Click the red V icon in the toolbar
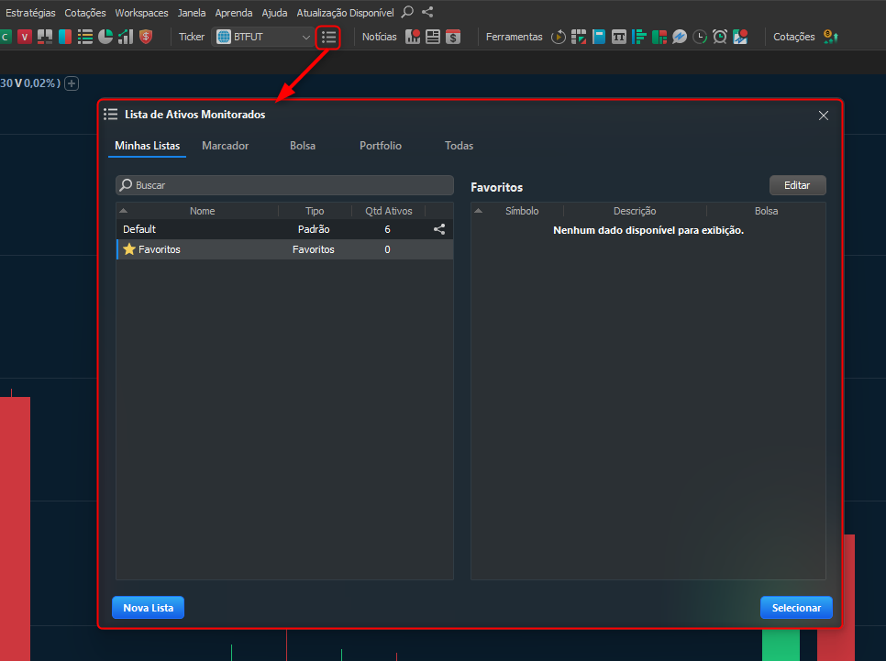886x661 pixels. coord(24,38)
